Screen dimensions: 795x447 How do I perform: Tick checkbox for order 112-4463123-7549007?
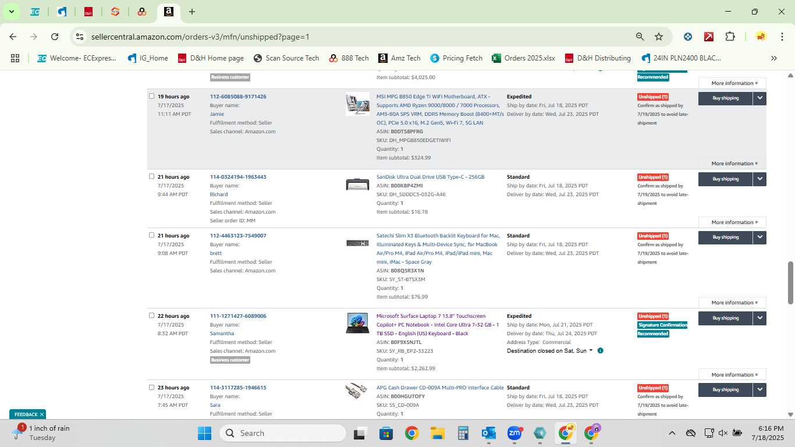[151, 235]
